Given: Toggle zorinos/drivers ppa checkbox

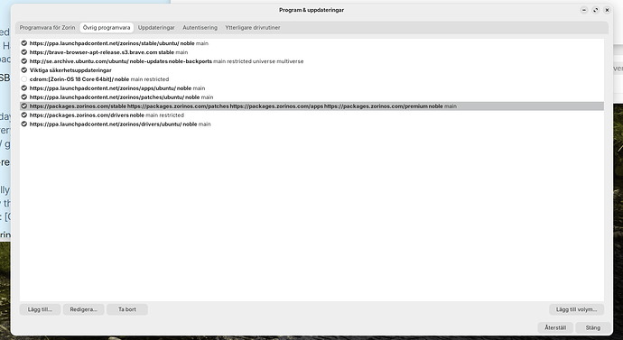Looking at the screenshot, I should (x=24, y=124).
